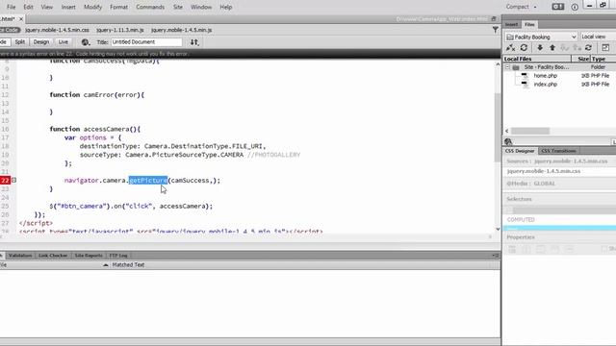This screenshot has height=346, width=616.
Task: Open the Validation results tab
Action: point(20,256)
